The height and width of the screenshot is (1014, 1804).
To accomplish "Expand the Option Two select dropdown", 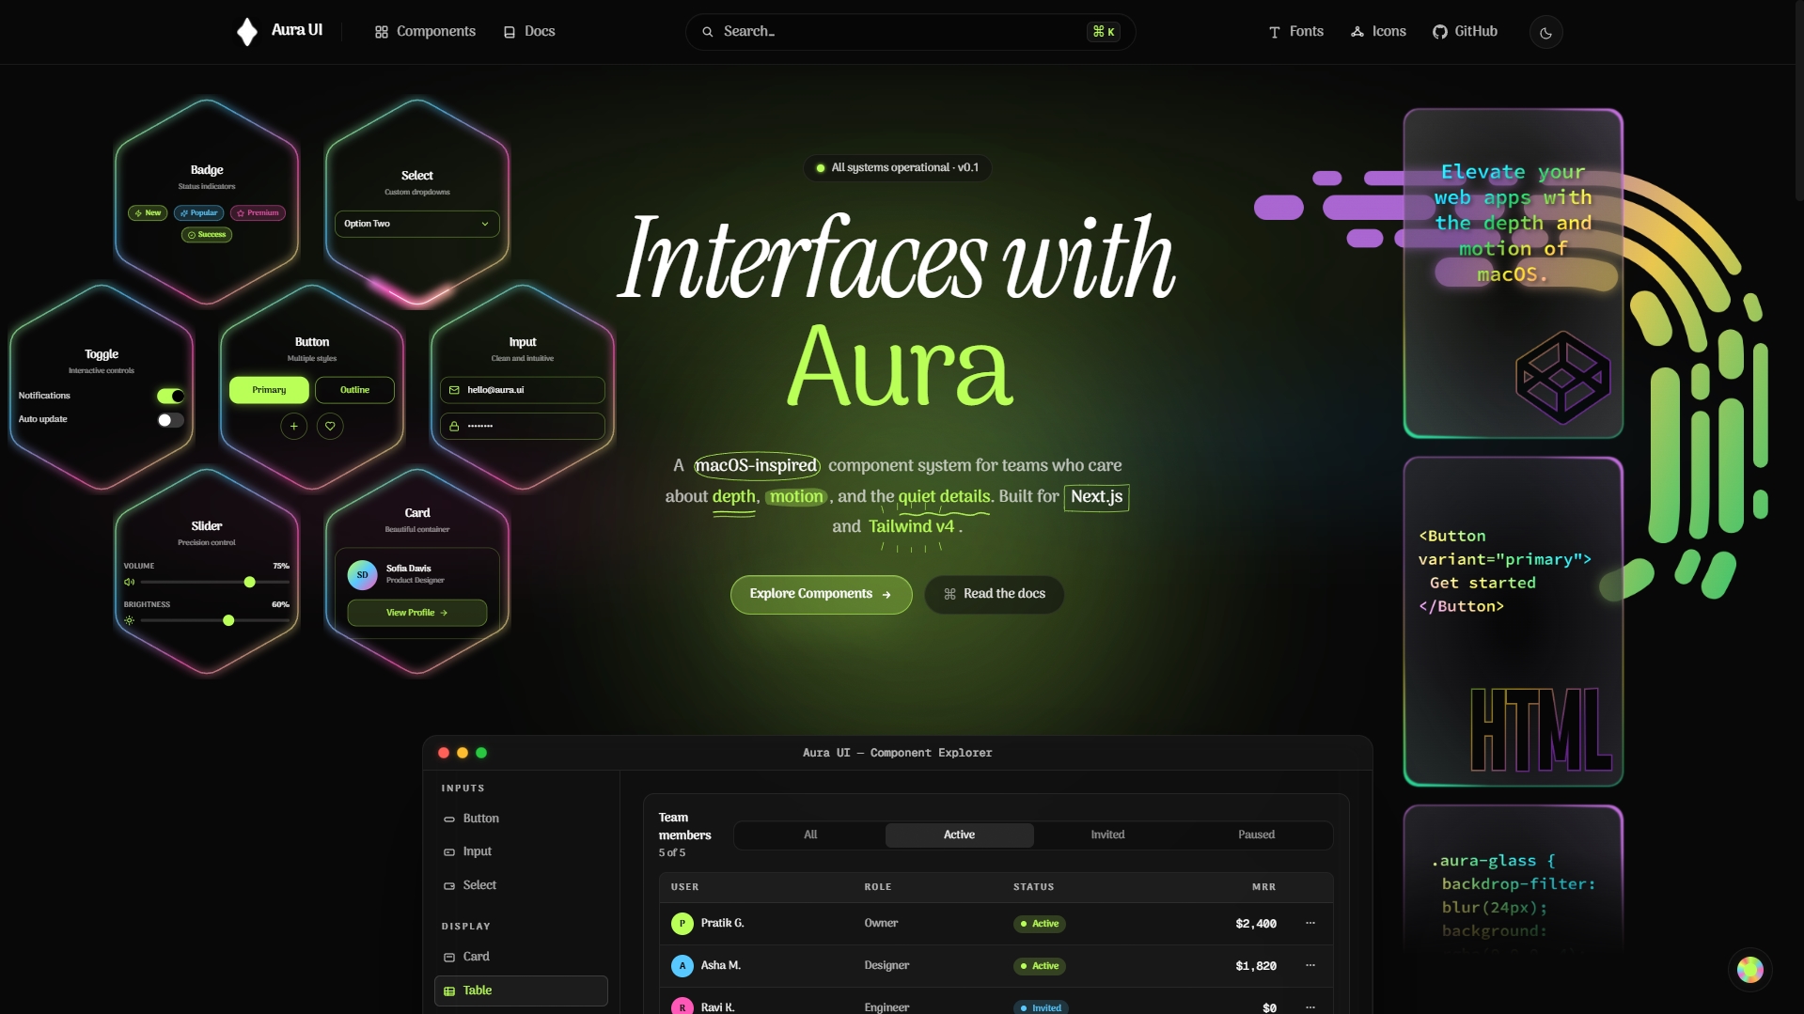I will 416,224.
